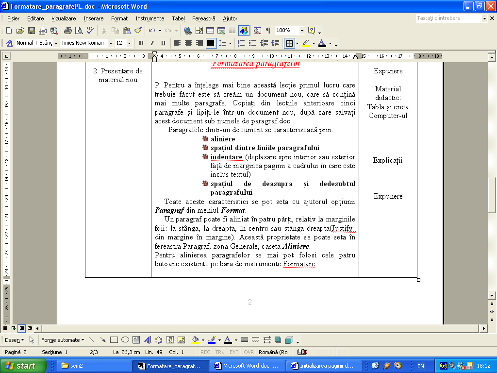497x373 pixels.
Task: Expand the Font Color dropdown arrow on Formatting toolbar
Action: 330,43
